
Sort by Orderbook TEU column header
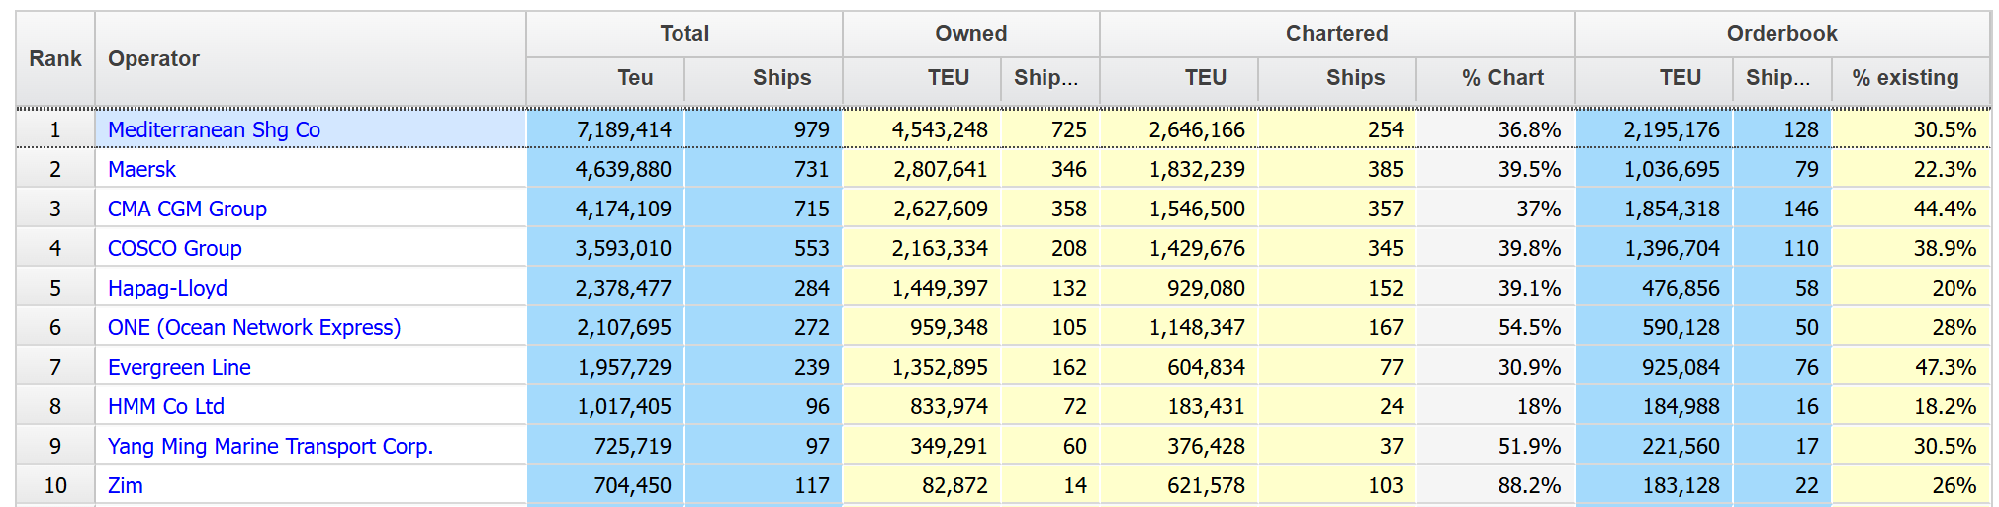1680,78
